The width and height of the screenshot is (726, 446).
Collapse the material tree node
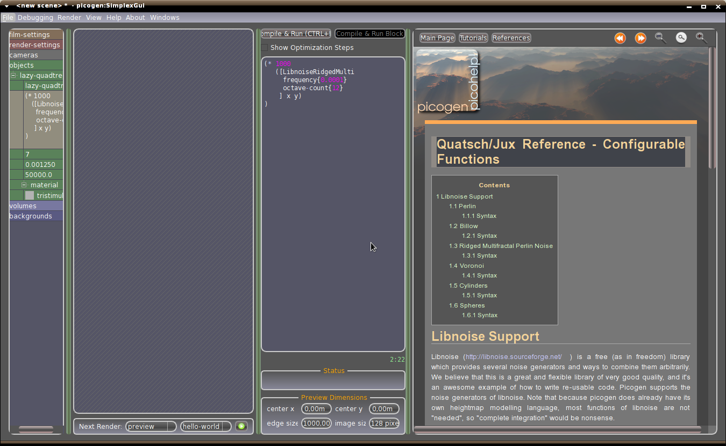click(x=24, y=185)
